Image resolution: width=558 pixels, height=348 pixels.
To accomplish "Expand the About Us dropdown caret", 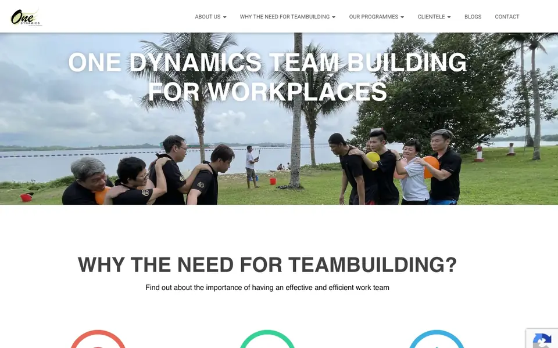I will pyautogui.click(x=224, y=17).
